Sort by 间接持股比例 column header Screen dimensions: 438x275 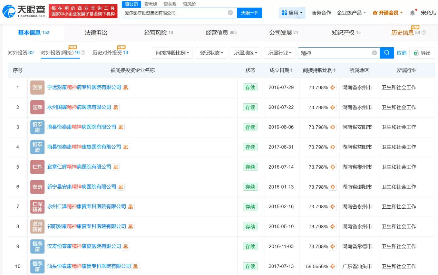[x=319, y=70]
